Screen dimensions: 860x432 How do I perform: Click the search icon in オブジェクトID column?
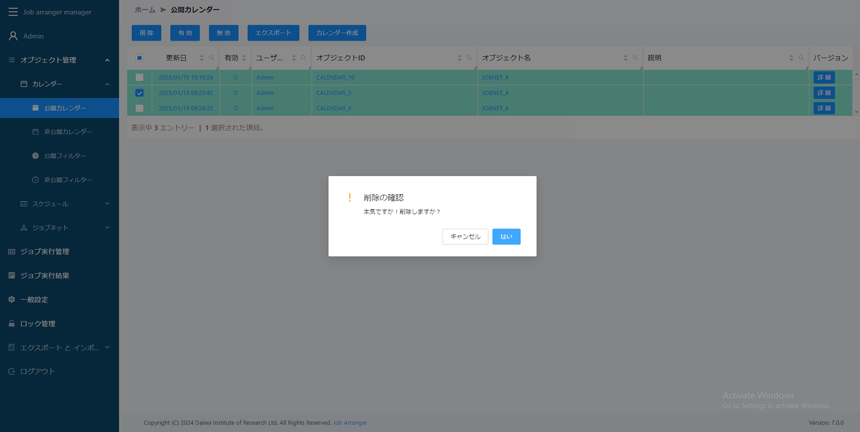[469, 57]
